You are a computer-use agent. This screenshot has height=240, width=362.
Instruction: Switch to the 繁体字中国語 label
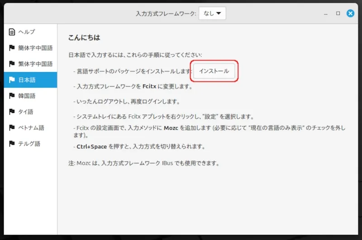35,64
